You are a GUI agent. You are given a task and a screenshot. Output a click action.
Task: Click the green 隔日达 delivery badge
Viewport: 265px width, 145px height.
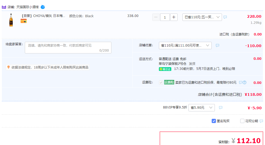coord(165,69)
